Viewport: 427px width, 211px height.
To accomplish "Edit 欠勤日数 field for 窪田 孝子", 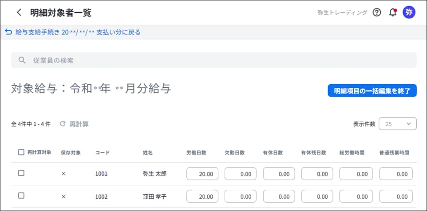I will click(241, 196).
